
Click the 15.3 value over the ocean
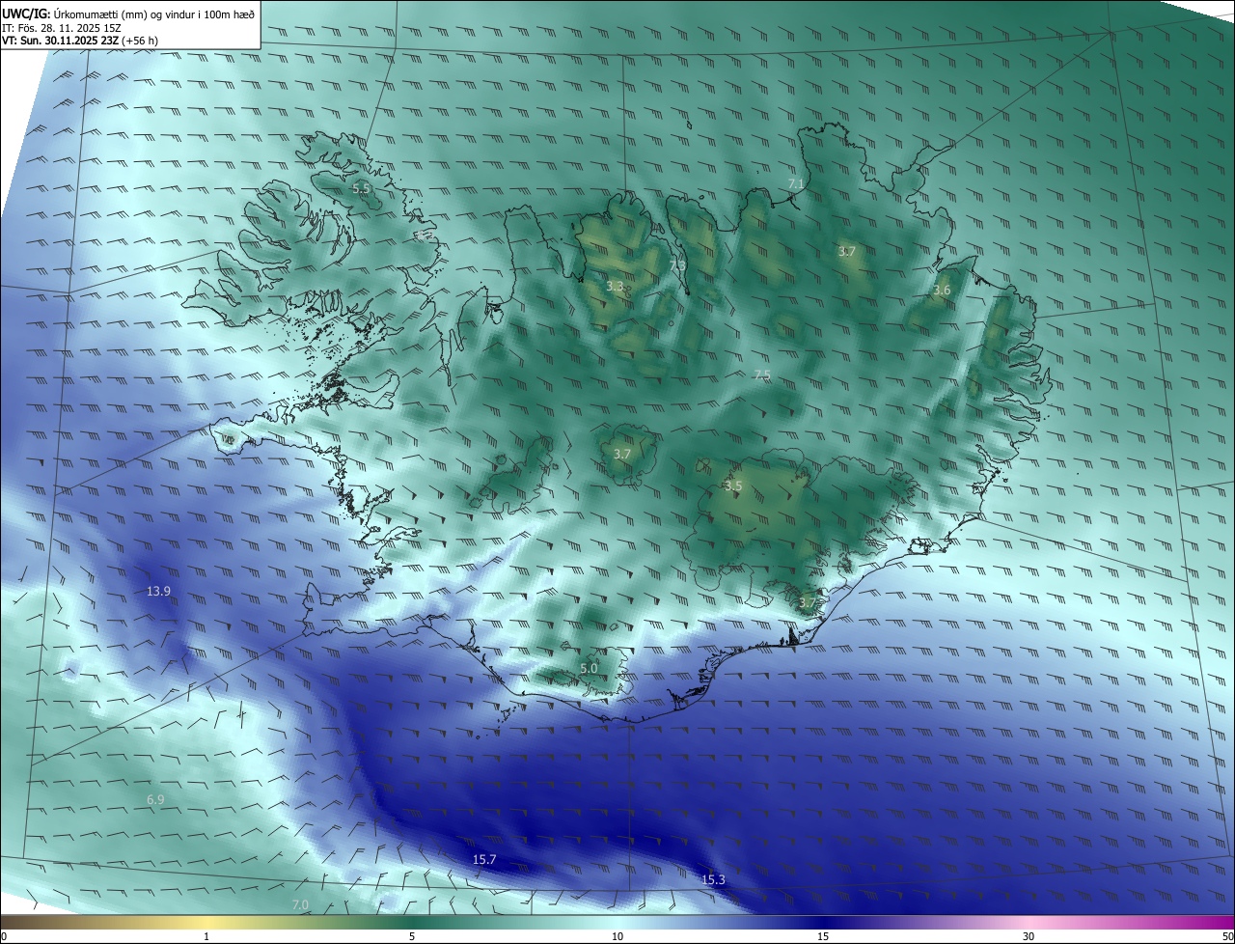point(713,879)
